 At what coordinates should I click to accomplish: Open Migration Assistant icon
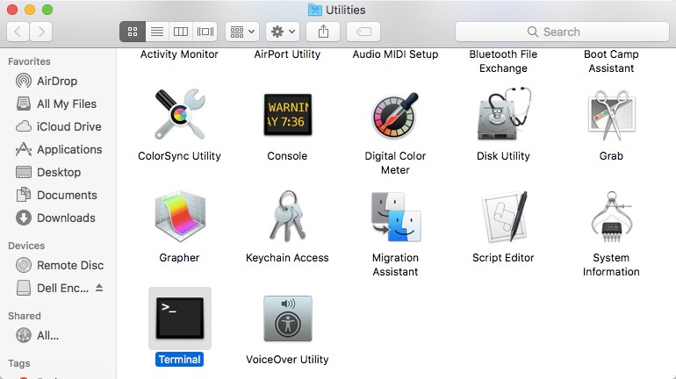click(395, 218)
